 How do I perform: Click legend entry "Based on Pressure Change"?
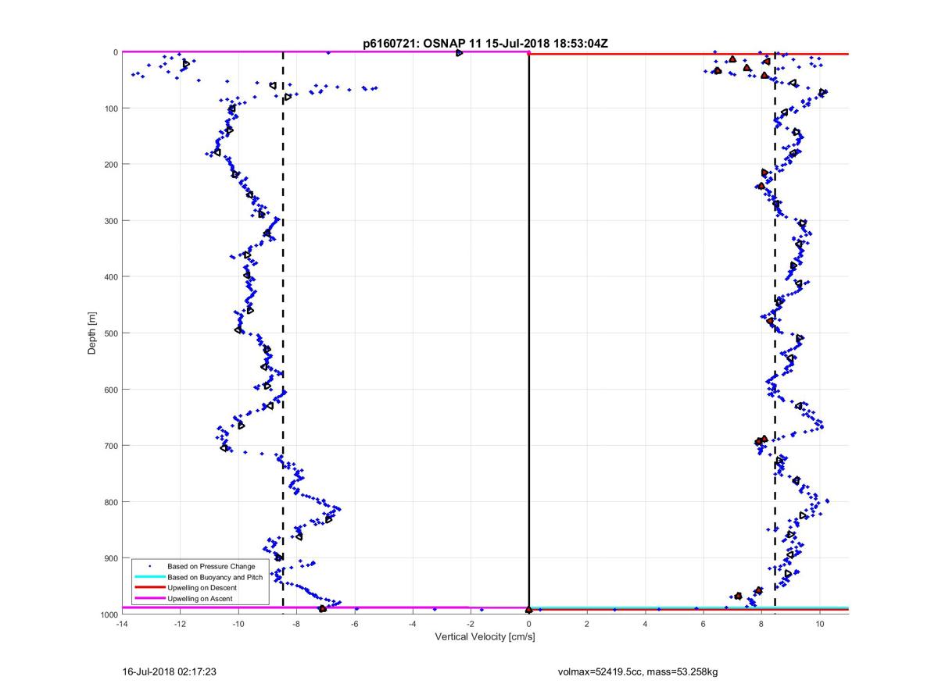pos(211,566)
